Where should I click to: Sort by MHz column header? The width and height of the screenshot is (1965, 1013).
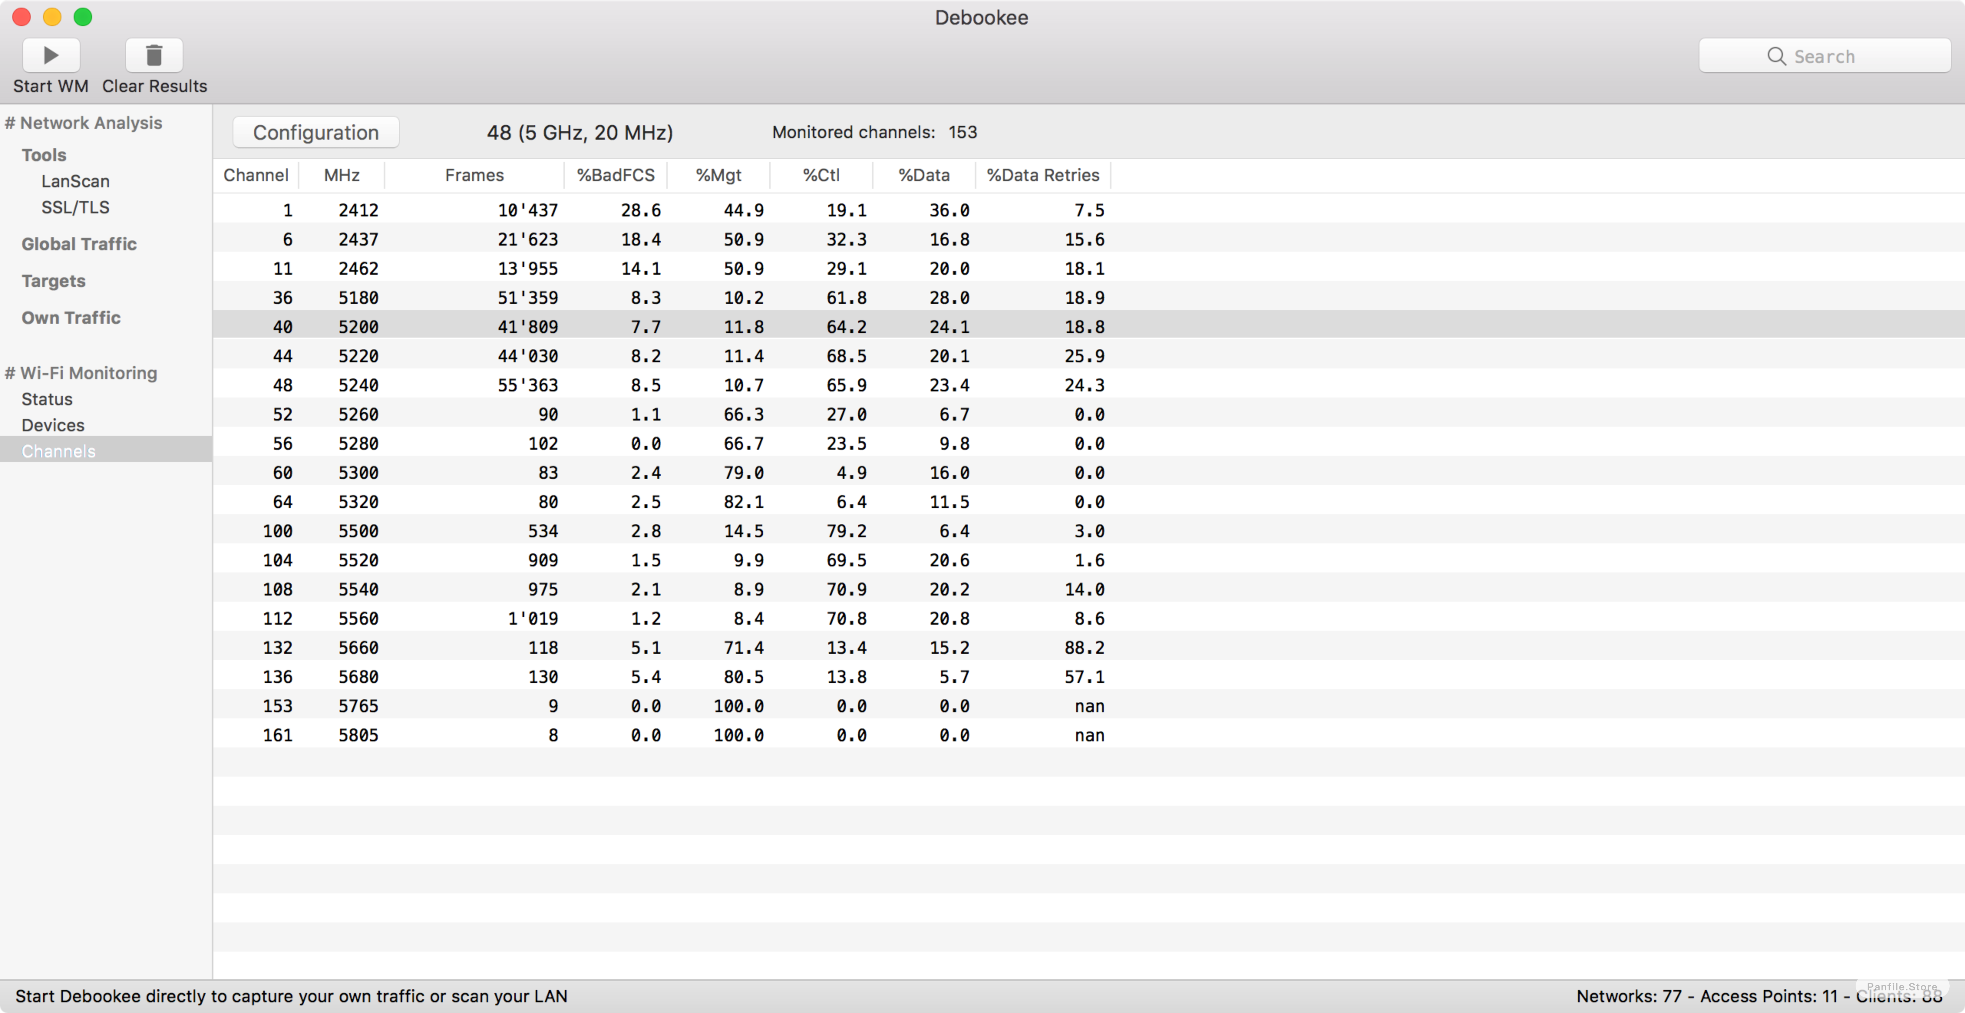pyautogui.click(x=342, y=175)
